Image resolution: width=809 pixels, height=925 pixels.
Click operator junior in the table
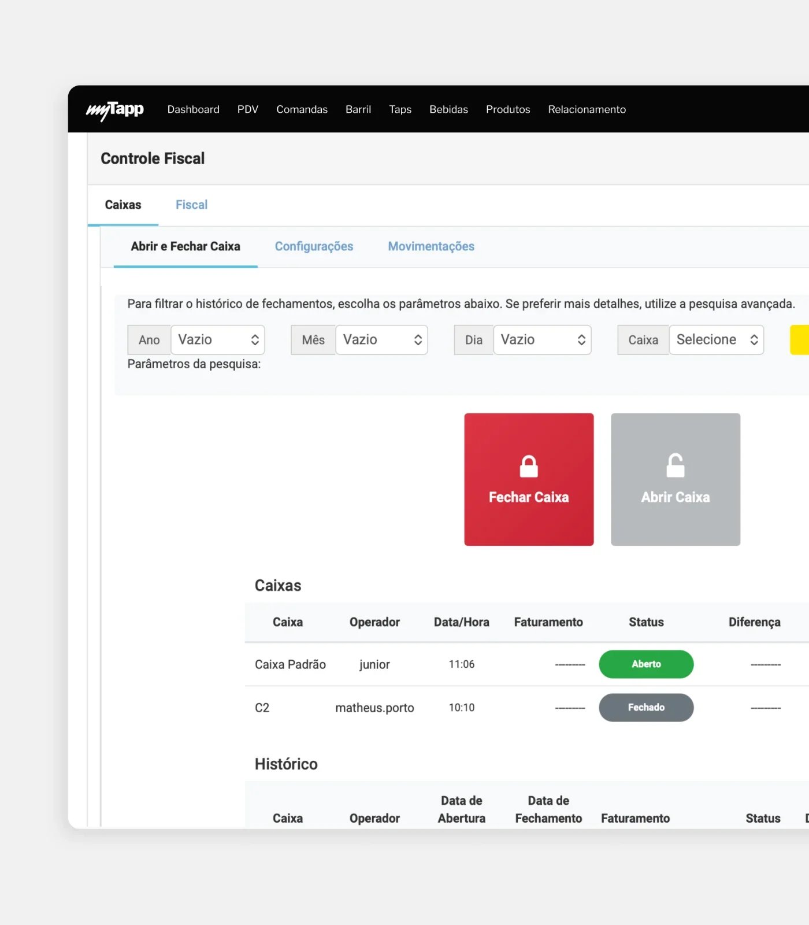(x=374, y=665)
